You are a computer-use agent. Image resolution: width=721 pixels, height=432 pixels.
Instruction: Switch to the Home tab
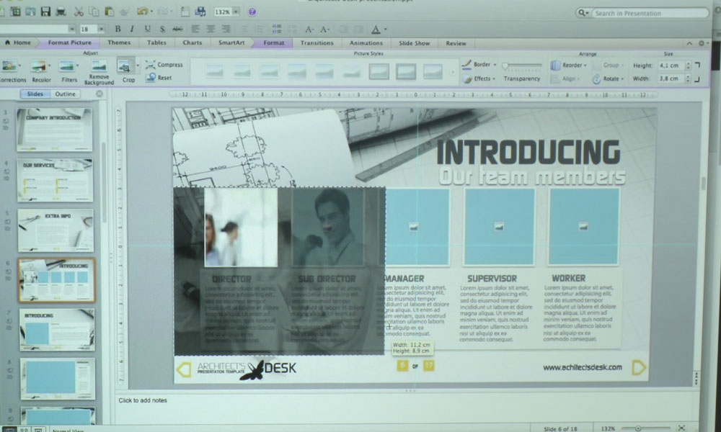tap(19, 42)
